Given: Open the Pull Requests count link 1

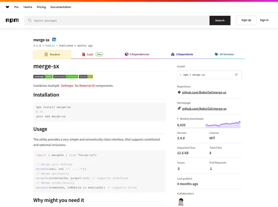Looking at the screenshot, I should tap(211, 169).
